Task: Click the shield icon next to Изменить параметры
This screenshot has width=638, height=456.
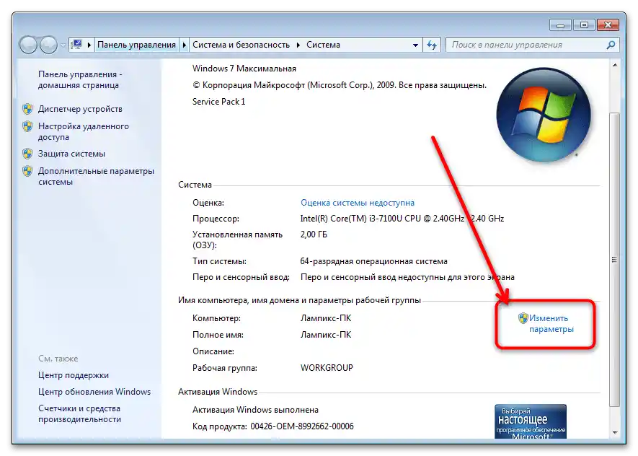Action: [x=523, y=318]
